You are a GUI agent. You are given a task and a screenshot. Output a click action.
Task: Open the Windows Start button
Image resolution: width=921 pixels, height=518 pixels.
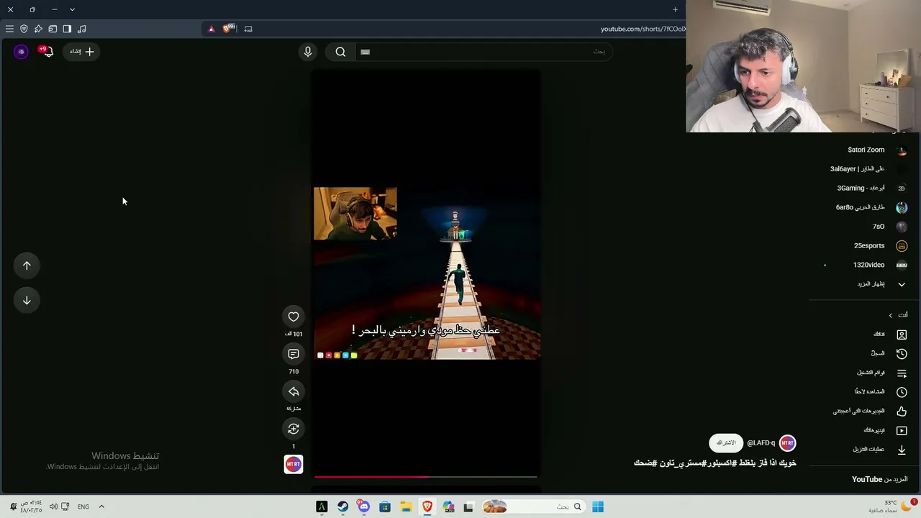tap(598, 506)
